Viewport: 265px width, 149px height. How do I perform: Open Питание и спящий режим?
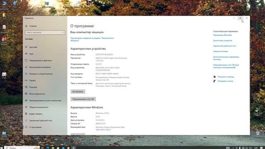[41, 74]
